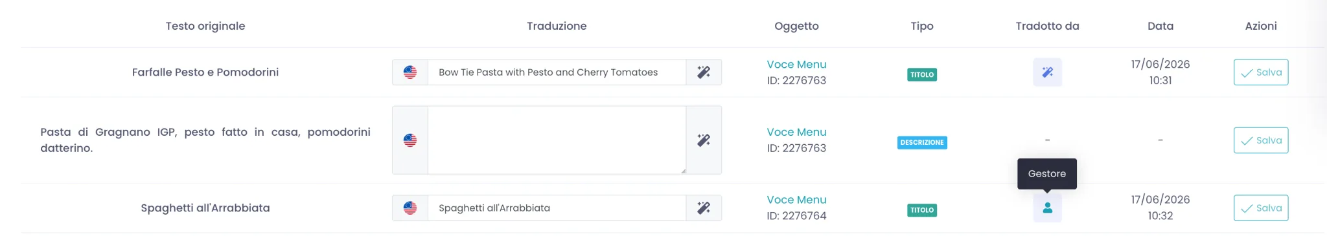Click the Spaghetti all'Arrabbiata translation field
This screenshot has height=236, width=1327.
[x=557, y=208]
